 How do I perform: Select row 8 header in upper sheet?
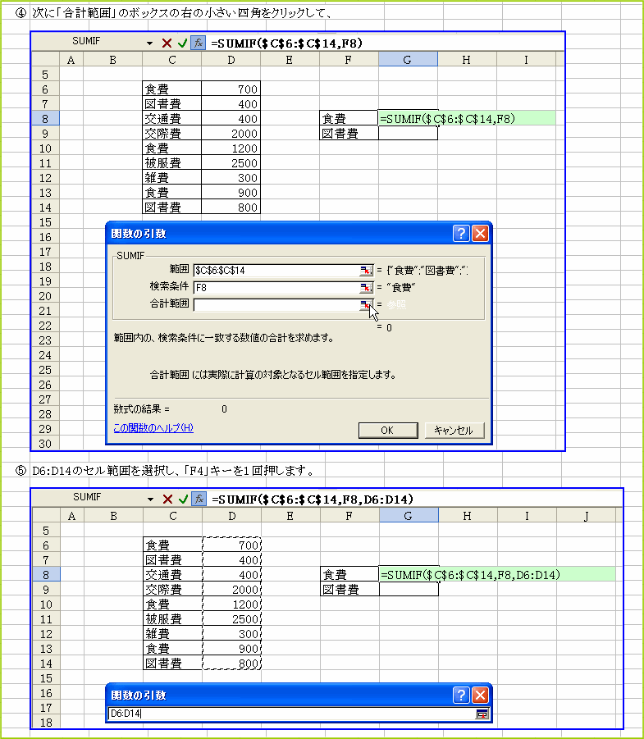pyautogui.click(x=45, y=119)
